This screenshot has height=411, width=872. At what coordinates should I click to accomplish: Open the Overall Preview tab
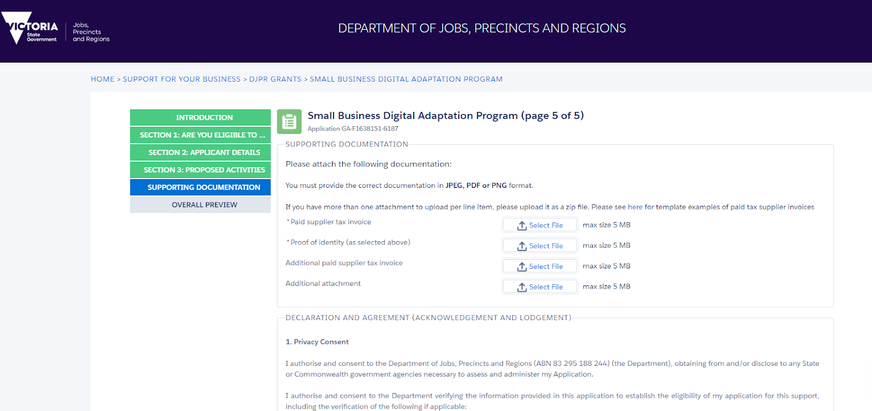201,205
